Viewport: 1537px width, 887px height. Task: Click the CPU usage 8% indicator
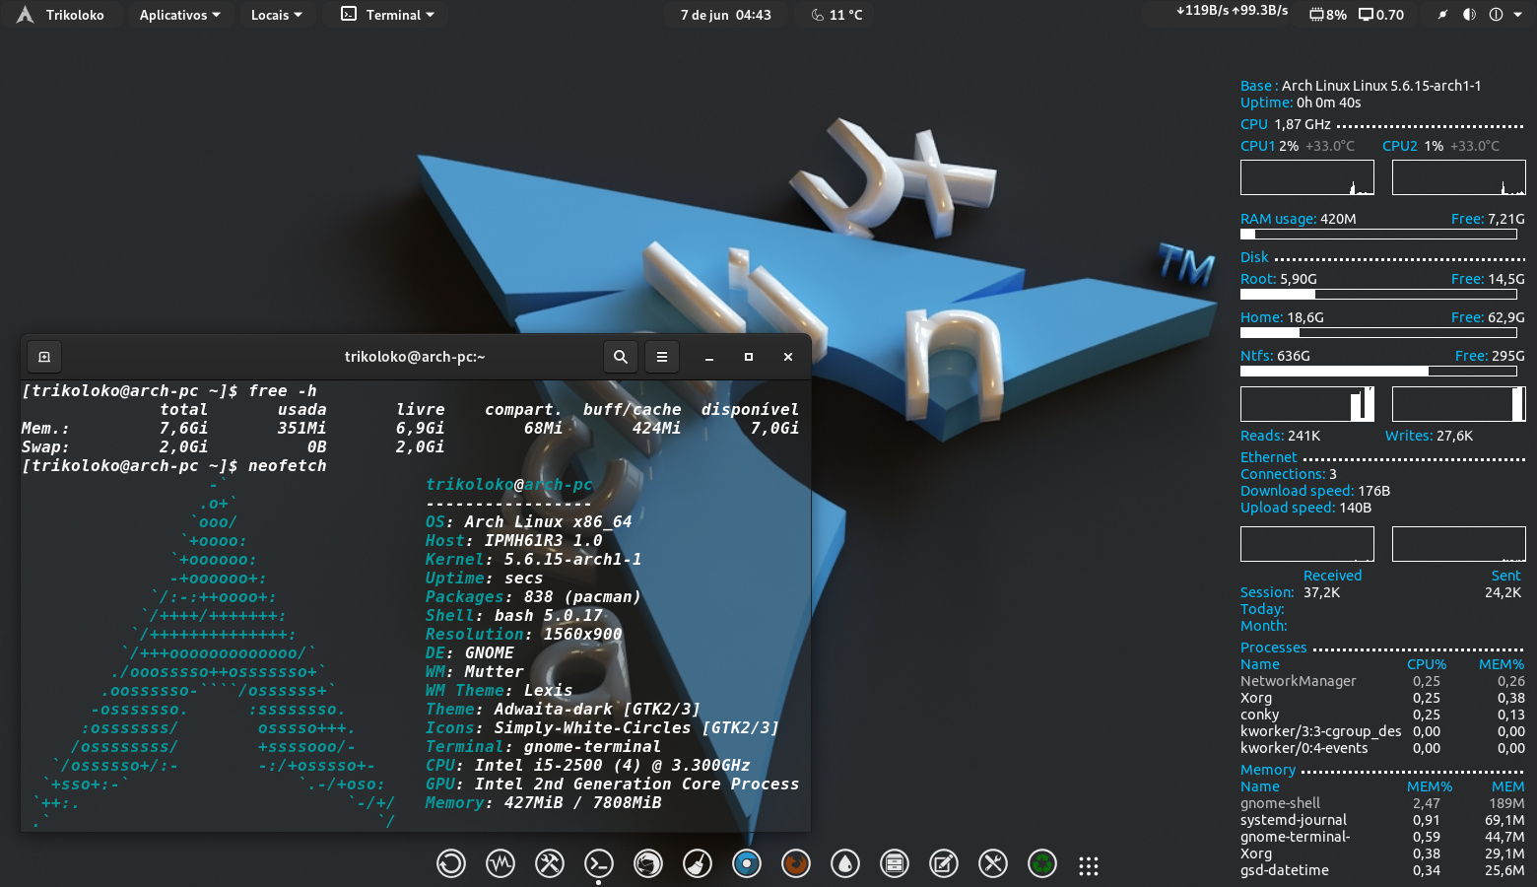(x=1327, y=15)
